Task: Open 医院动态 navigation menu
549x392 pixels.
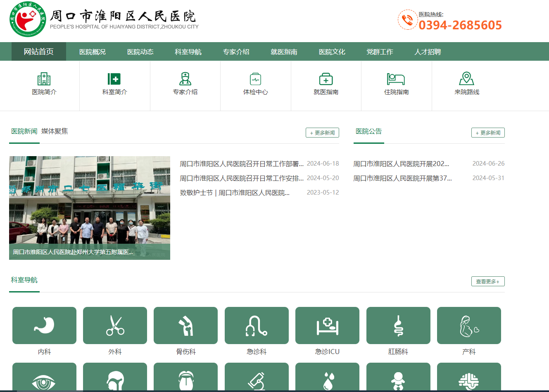Action: pos(140,52)
